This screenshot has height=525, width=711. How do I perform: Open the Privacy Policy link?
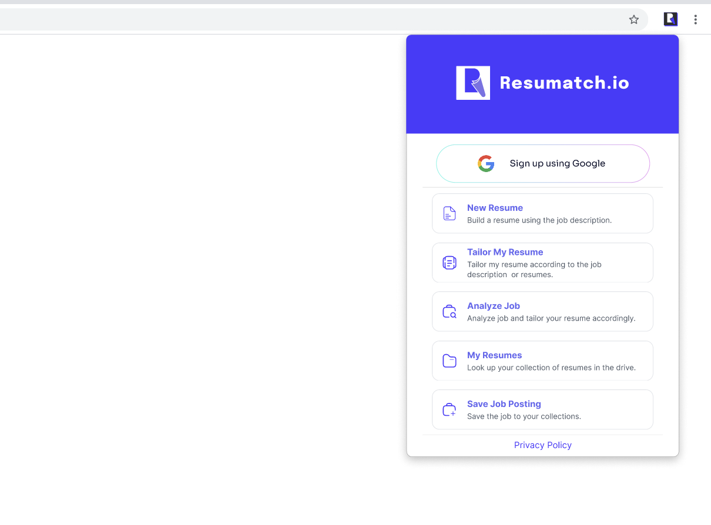point(543,445)
